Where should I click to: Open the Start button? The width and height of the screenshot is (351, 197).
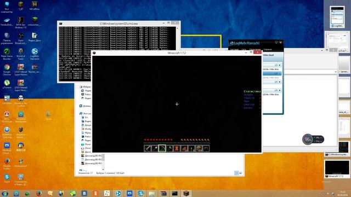5,193
